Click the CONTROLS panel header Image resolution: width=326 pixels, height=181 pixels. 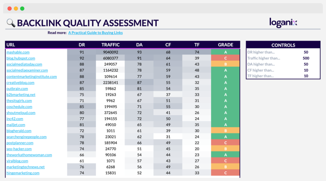283,45
